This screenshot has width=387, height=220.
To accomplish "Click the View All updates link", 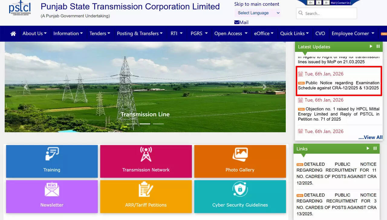I will (x=370, y=137).
